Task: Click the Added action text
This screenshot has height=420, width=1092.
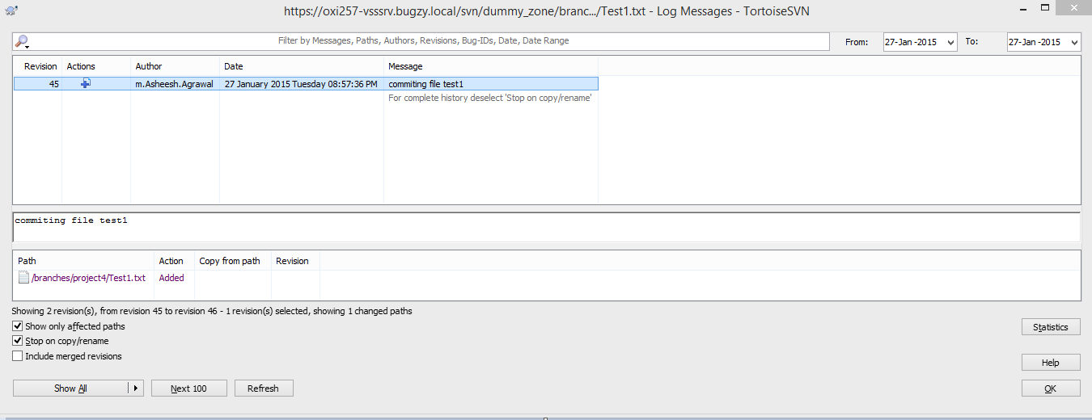Action: 171,278
